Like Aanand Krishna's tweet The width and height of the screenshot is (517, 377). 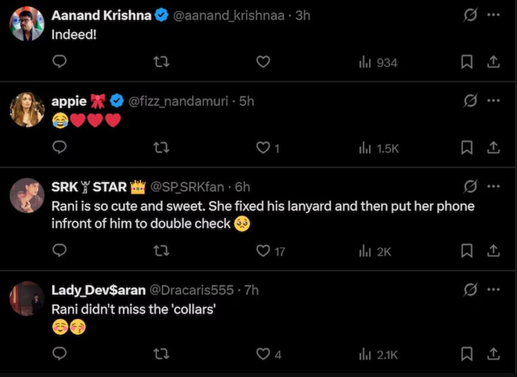pos(263,62)
